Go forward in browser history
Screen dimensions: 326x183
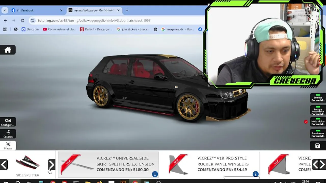(x=14, y=21)
